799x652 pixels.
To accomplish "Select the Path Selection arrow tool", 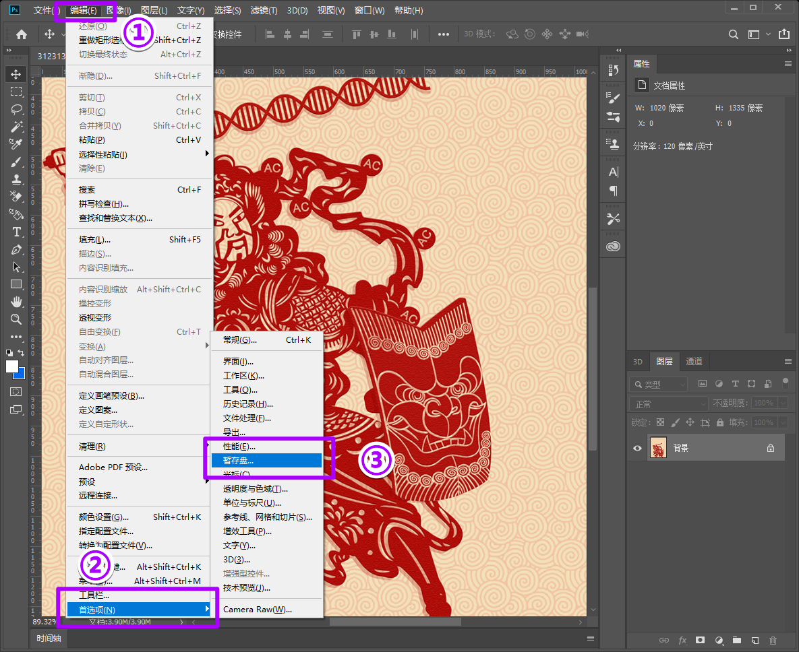I will point(16,267).
